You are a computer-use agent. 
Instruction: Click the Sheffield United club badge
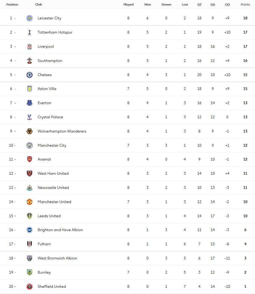click(x=30, y=287)
